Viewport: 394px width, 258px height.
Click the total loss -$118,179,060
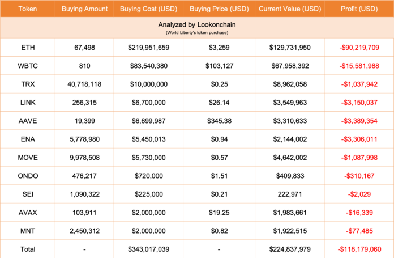click(359, 249)
